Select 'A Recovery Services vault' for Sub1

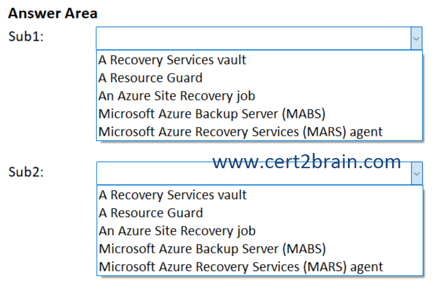(172, 59)
